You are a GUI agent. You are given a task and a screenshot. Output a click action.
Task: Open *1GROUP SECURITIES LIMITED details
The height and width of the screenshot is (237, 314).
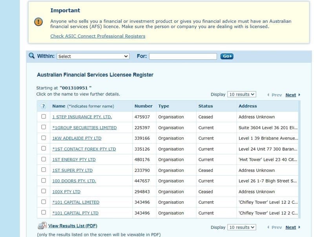(x=84, y=128)
